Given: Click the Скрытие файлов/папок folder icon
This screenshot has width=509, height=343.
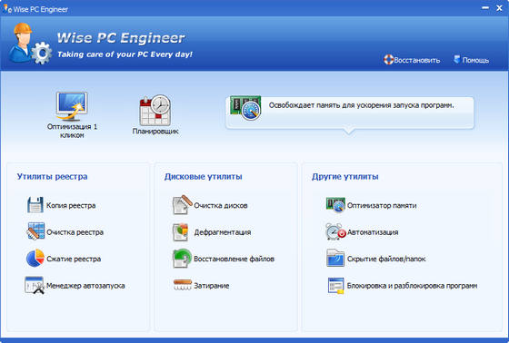Looking at the screenshot, I should point(335,258).
